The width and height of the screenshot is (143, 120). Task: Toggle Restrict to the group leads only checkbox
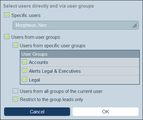[15, 99]
